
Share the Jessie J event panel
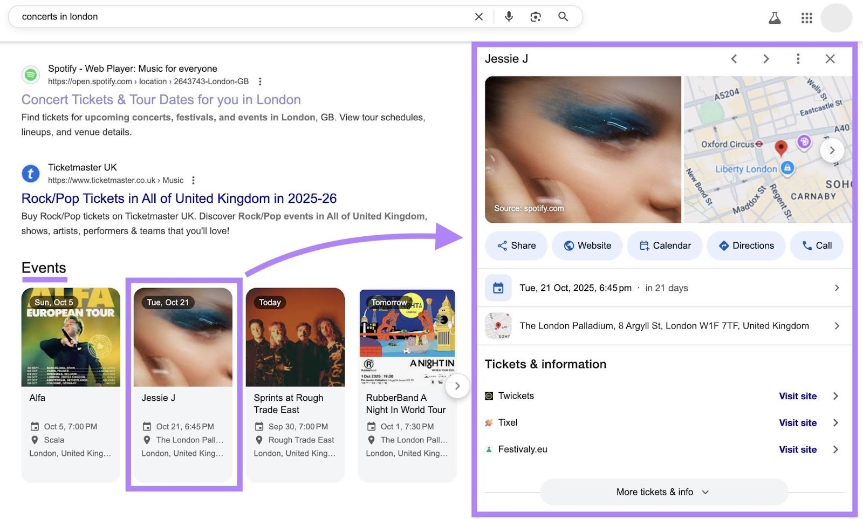516,245
